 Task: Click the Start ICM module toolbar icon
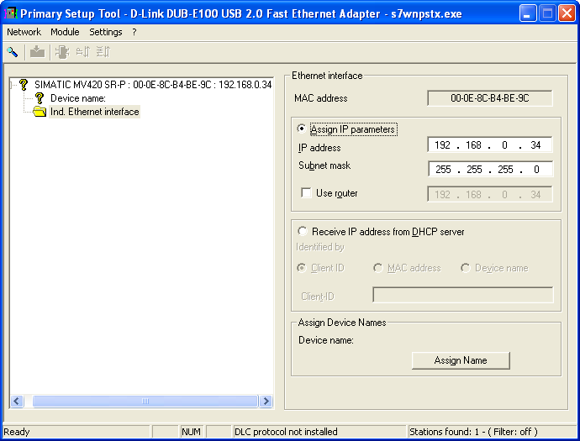61,52
